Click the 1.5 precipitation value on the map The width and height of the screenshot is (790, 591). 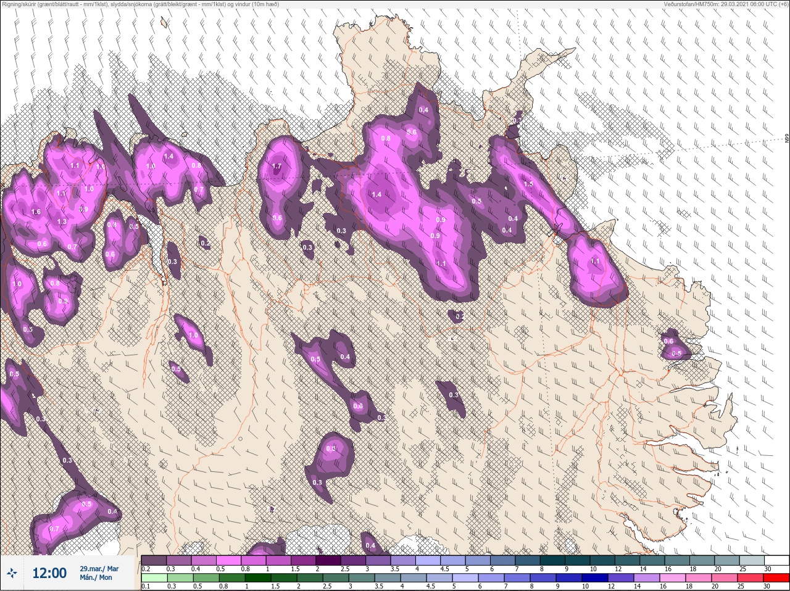click(528, 184)
